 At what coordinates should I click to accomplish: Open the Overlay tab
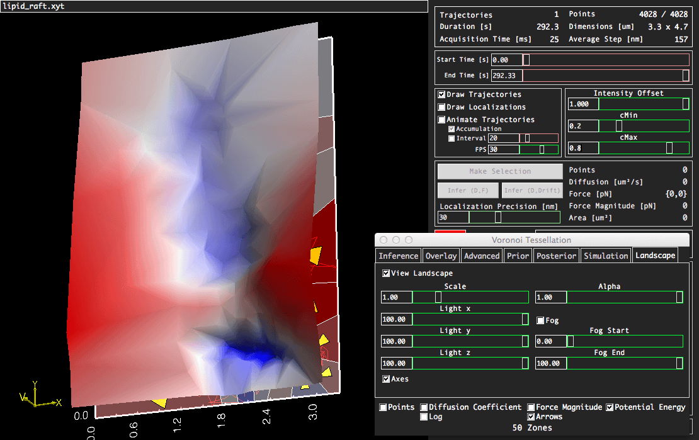click(441, 256)
